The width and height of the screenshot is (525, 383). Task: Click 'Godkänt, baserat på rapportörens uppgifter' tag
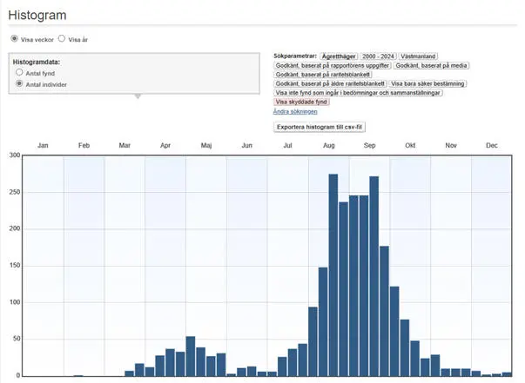click(x=332, y=65)
